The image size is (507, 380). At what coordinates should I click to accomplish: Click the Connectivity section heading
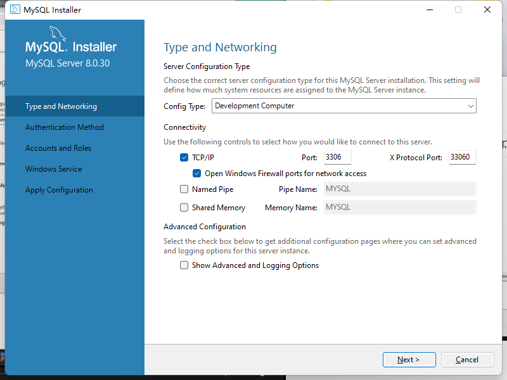pyautogui.click(x=184, y=127)
